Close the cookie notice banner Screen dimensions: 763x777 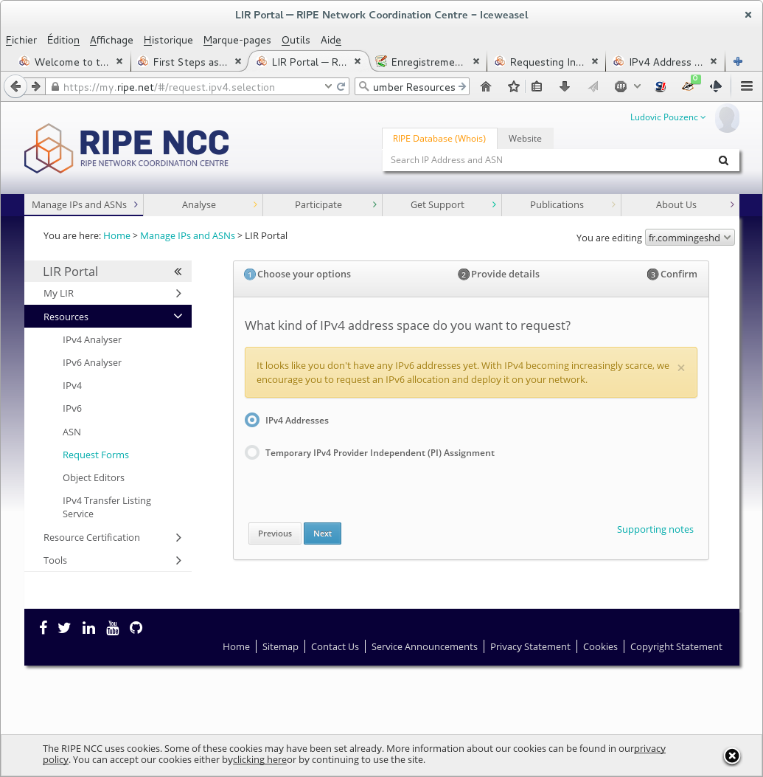732,756
